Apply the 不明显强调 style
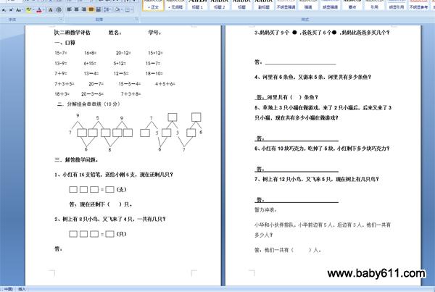The width and height of the screenshot is (435, 292). click(286, 5)
